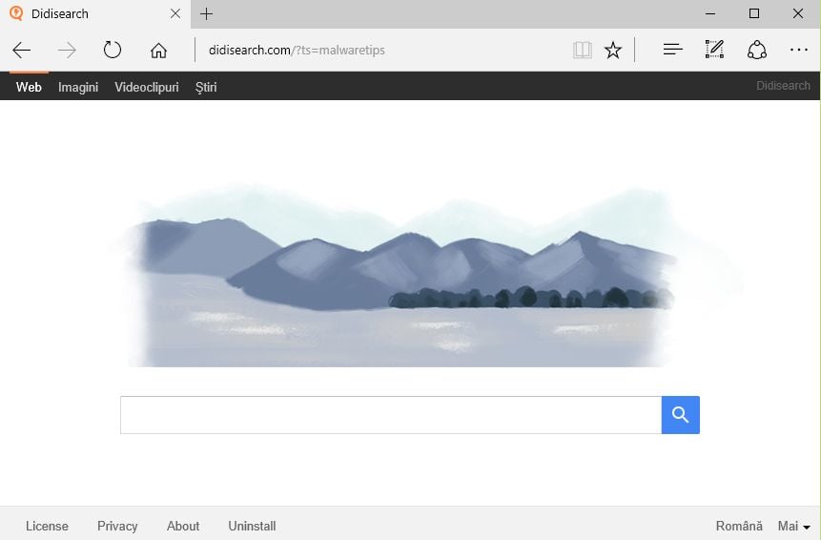Image resolution: width=821 pixels, height=540 pixels.
Task: Expand the Mai language dropdown
Action: point(793,526)
